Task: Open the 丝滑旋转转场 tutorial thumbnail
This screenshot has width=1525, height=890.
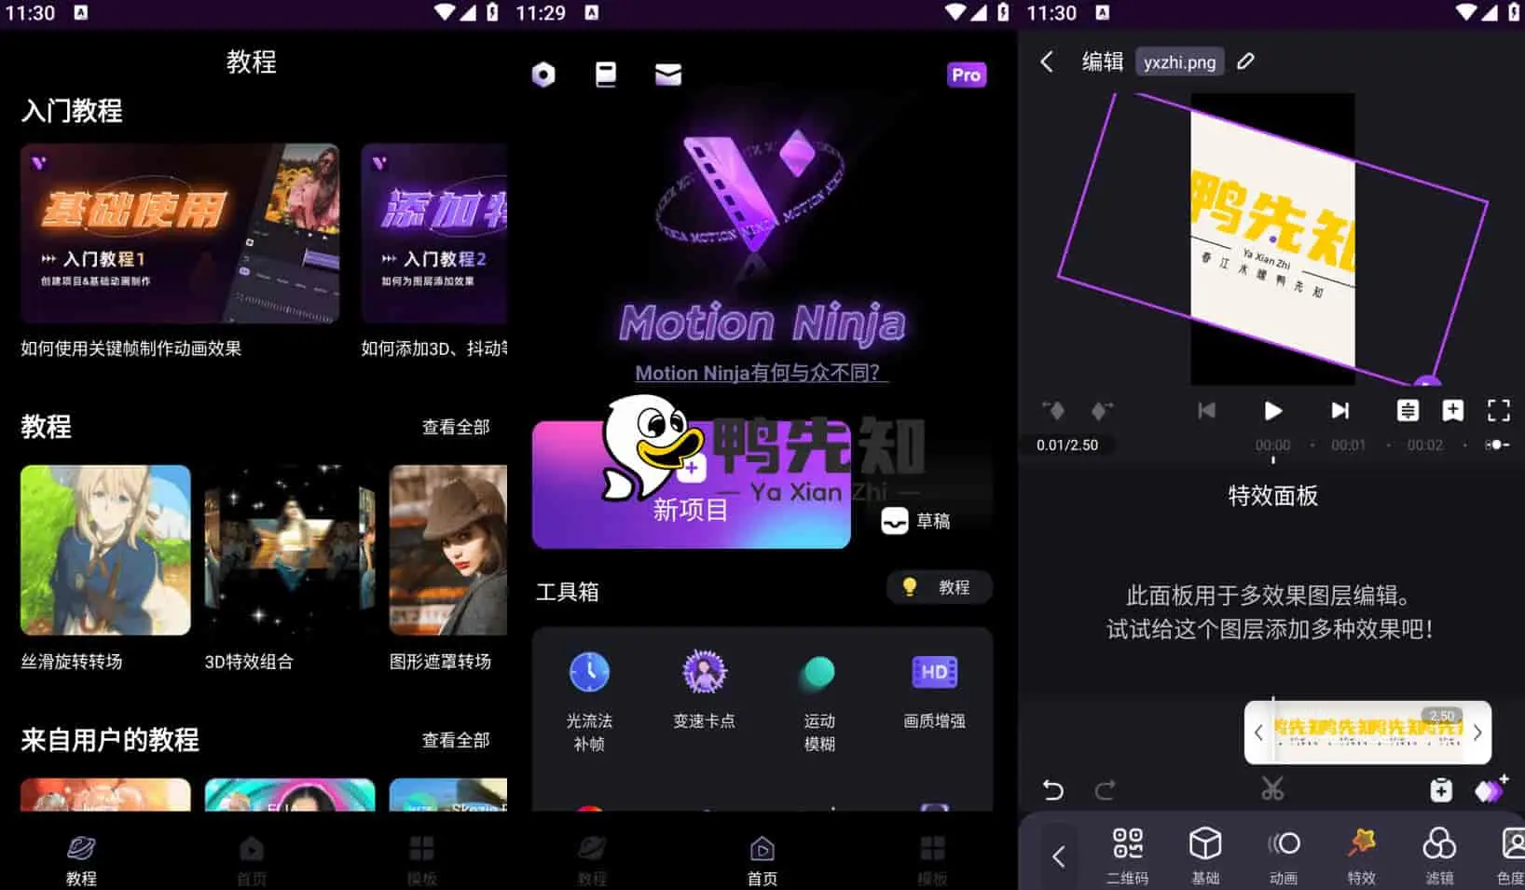Action: 105,550
